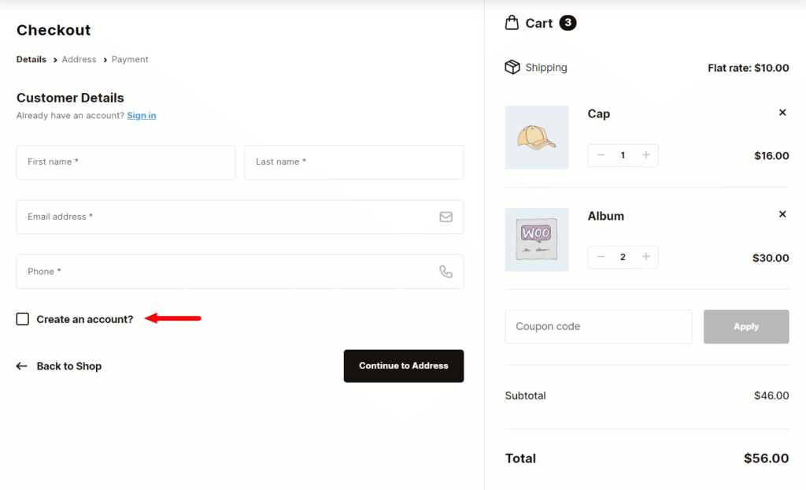Image resolution: width=806 pixels, height=490 pixels.
Task: Remove the Cap item with its X icon
Action: click(782, 112)
